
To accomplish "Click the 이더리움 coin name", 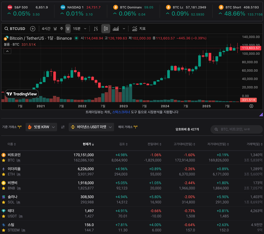I will click(x=14, y=169).
